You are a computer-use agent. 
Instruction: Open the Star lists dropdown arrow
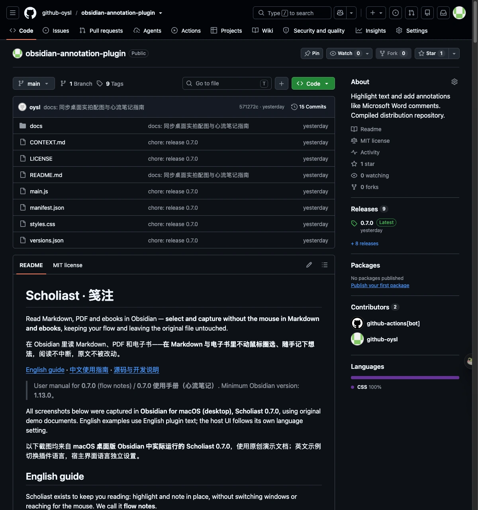pos(454,53)
